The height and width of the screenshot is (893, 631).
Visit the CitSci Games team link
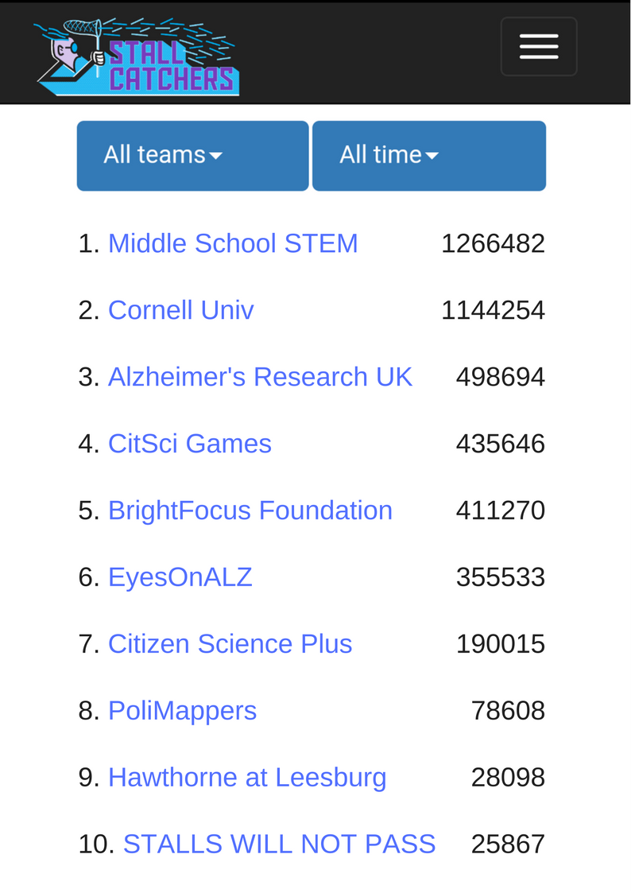click(x=189, y=444)
